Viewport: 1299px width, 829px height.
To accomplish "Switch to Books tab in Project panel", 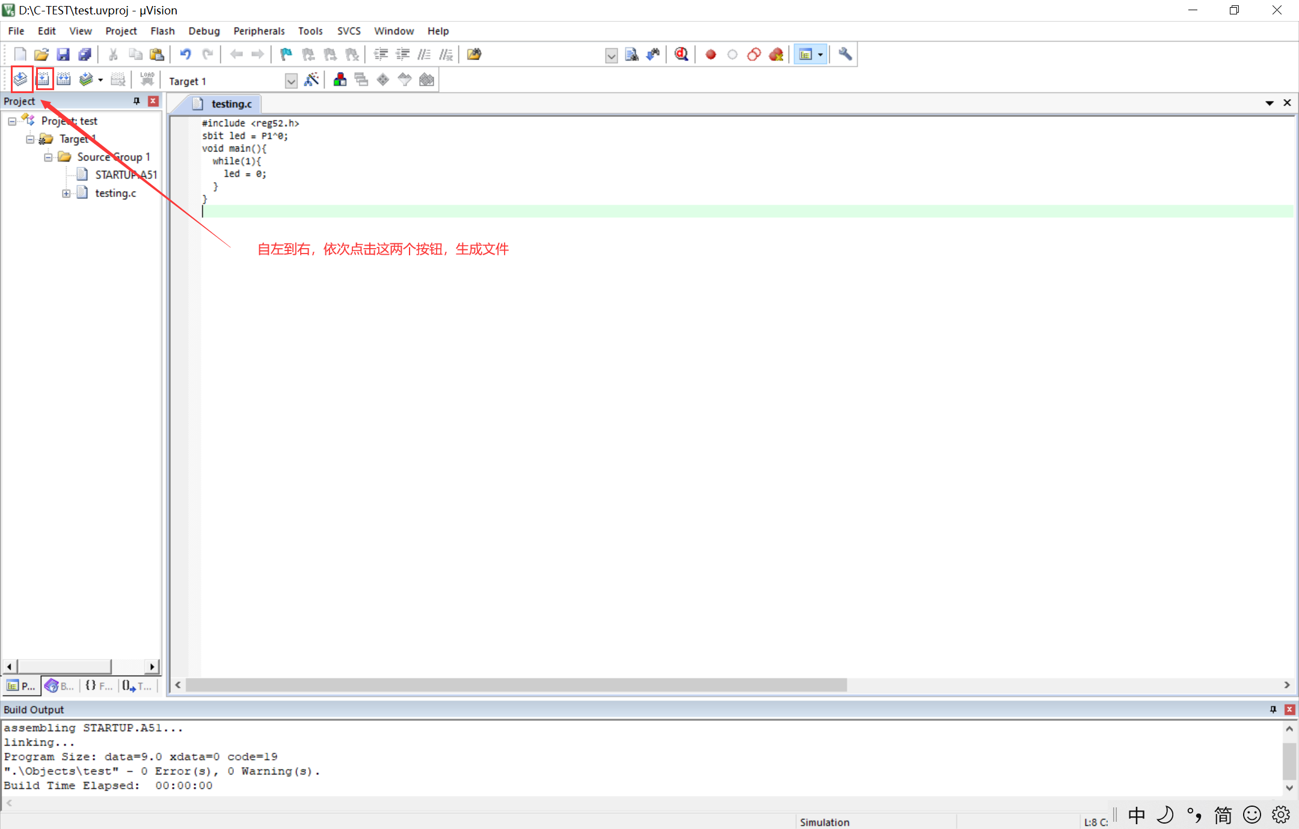I will (60, 685).
